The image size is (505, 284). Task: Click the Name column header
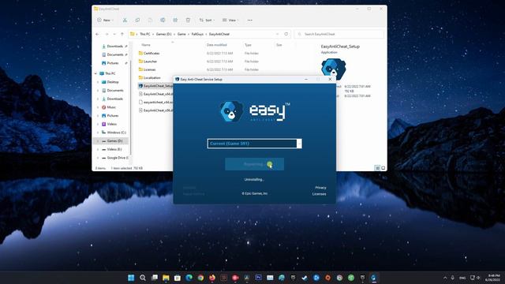[x=146, y=45]
